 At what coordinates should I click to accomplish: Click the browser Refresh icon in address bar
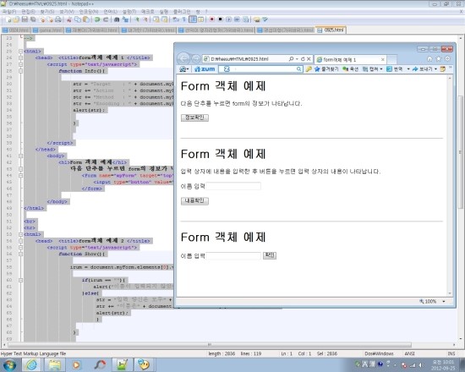click(x=303, y=59)
